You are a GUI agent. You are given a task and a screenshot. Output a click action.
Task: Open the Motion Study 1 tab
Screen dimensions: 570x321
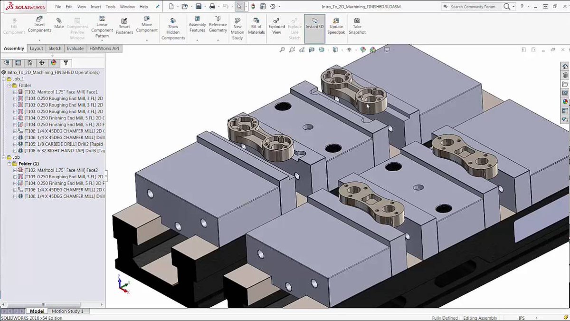click(x=67, y=311)
